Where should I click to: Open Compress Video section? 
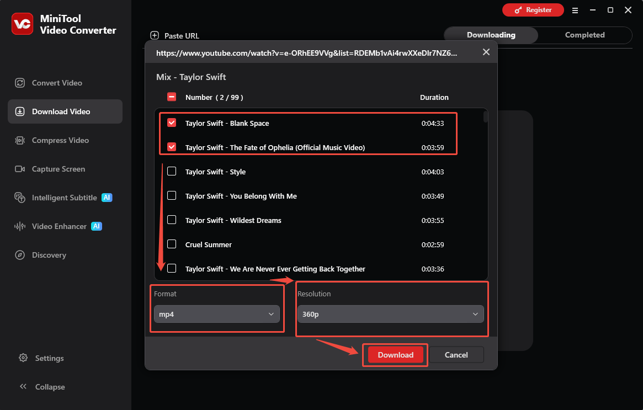(65, 140)
